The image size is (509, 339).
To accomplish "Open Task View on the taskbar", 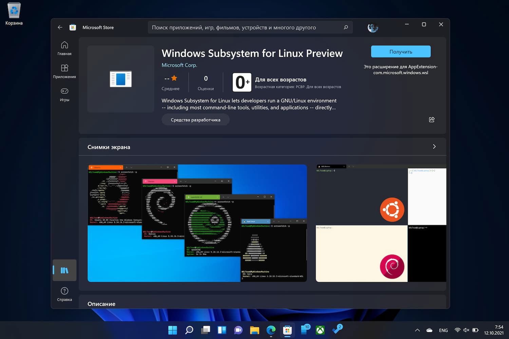I will click(205, 330).
